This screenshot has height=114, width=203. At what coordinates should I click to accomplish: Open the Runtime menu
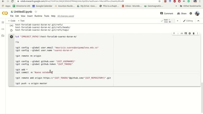[x=38, y=16]
